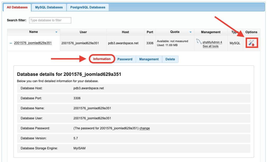Open the phpMyAdmin 4 link
267x162 pixels.
point(212,42)
